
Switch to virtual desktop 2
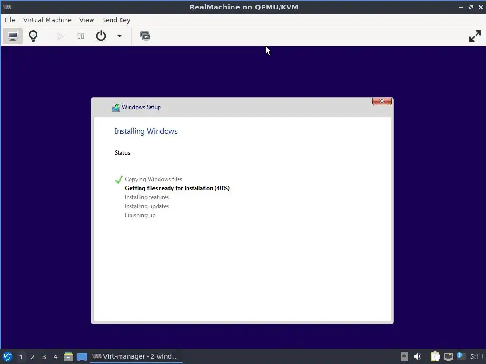(33, 357)
